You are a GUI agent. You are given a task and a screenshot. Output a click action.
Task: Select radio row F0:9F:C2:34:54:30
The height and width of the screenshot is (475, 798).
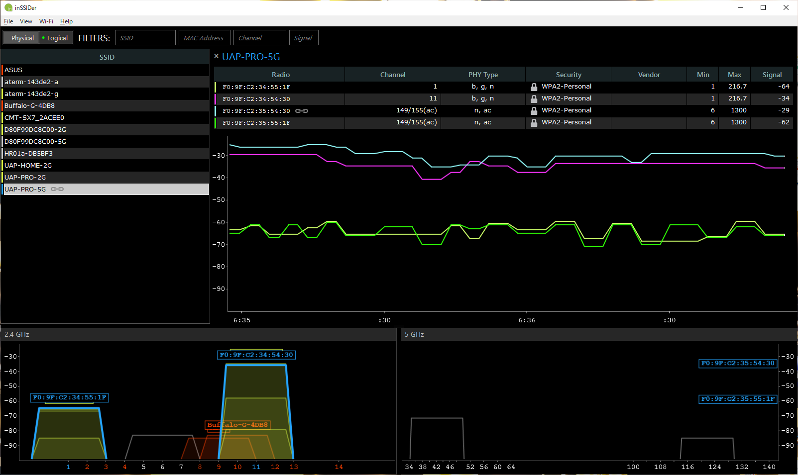[504, 99]
